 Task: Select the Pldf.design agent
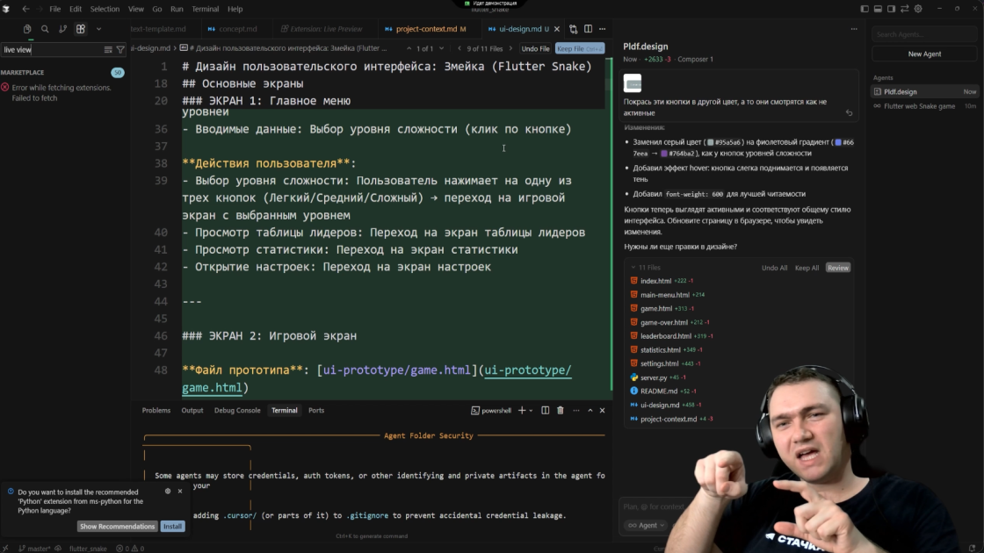pyautogui.click(x=924, y=91)
